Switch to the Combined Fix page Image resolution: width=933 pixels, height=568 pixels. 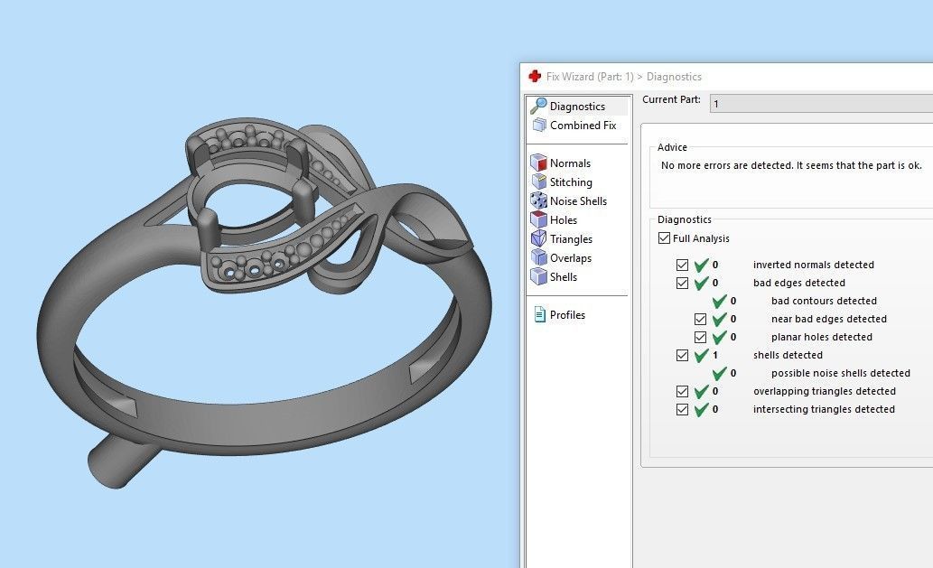click(583, 125)
